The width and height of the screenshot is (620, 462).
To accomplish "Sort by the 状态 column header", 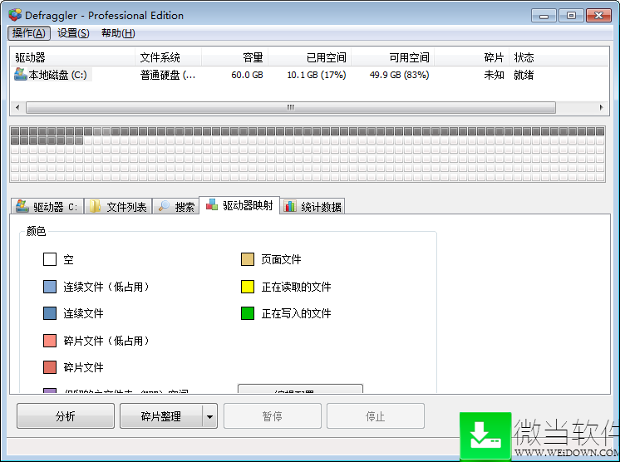I will tap(558, 57).
